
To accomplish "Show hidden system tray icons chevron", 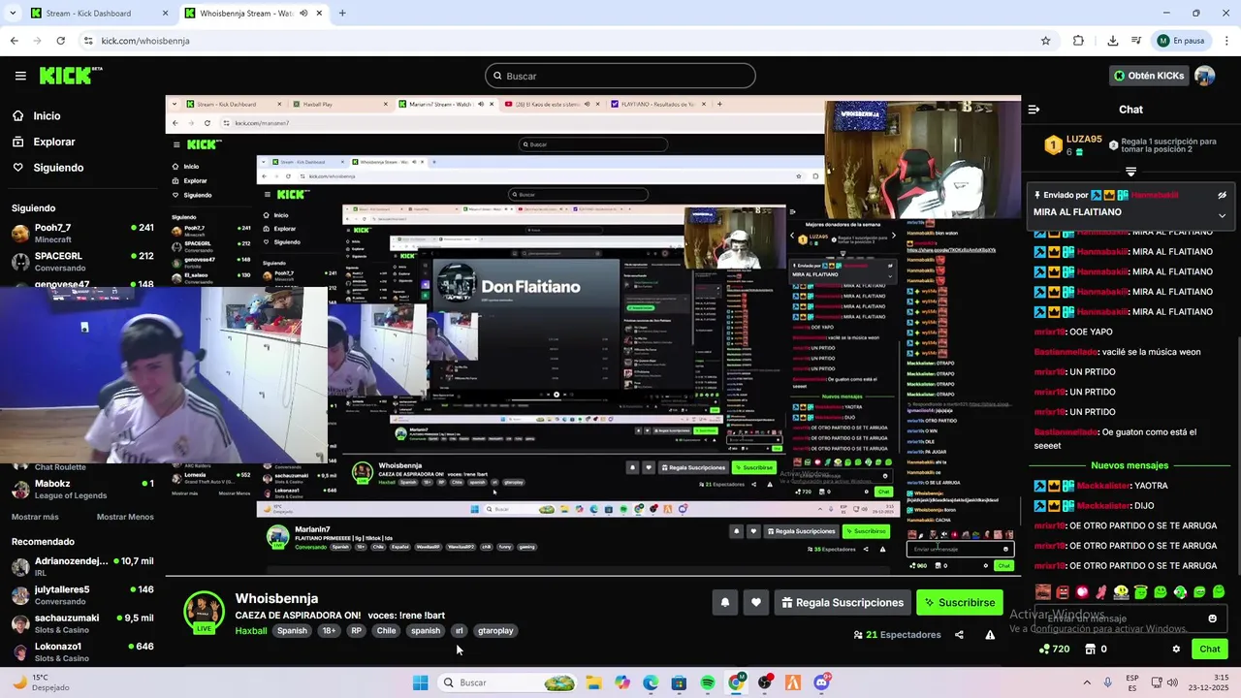I will click(x=1086, y=682).
